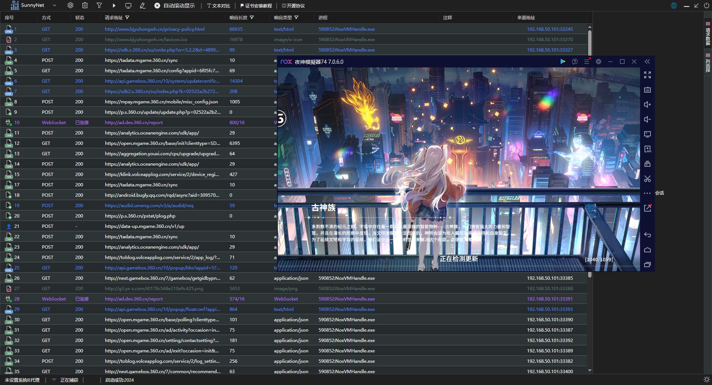Screen dimensions: 712x385
Task: Open the Nox hamburger menu
Action: point(586,62)
